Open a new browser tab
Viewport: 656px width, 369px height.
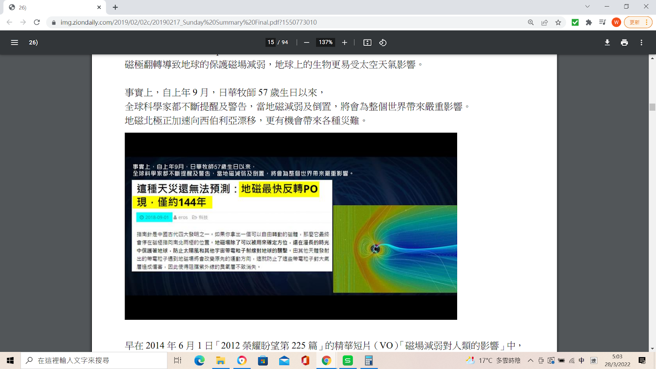click(x=115, y=7)
